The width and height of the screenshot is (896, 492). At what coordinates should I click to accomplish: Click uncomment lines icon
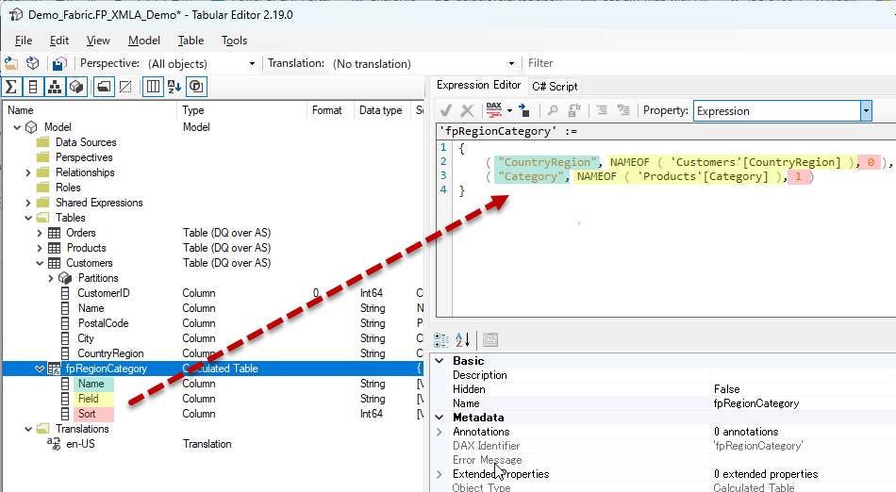pos(623,110)
